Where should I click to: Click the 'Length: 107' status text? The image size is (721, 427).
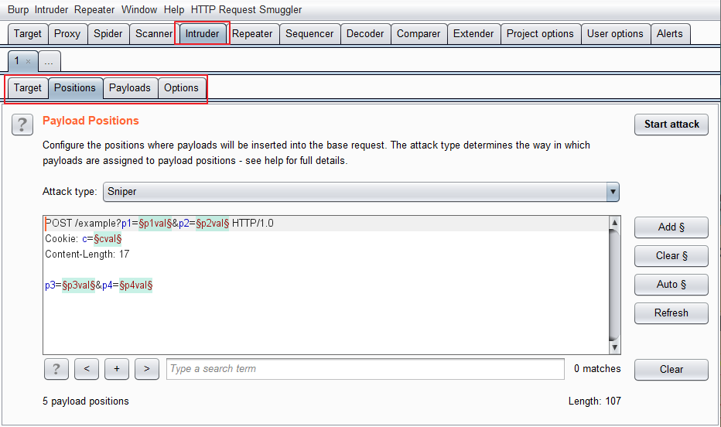[595, 401]
